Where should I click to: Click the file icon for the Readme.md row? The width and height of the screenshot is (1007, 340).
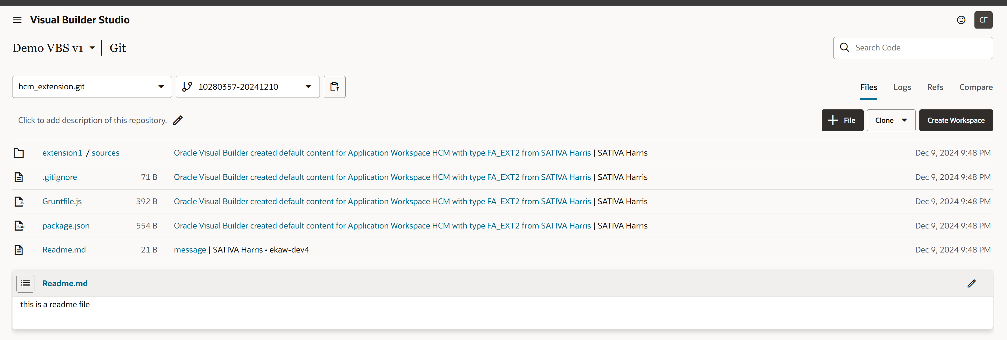(x=19, y=250)
